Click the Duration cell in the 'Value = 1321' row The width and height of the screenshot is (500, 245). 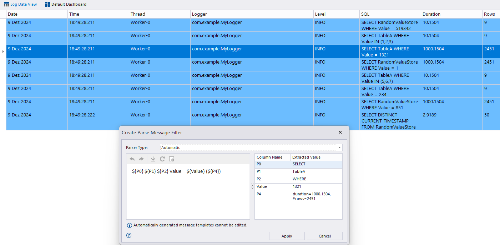[x=452, y=52]
